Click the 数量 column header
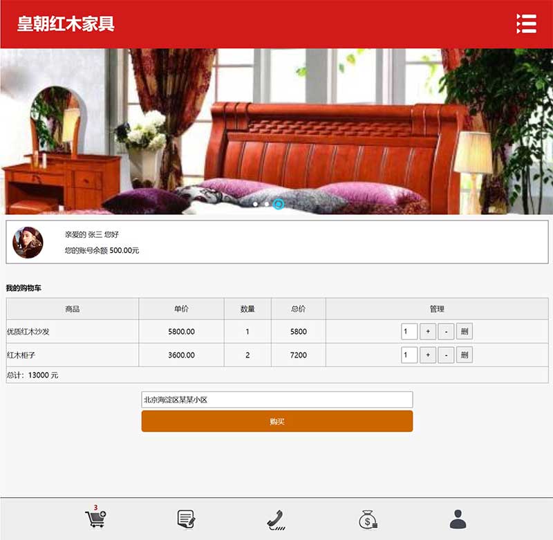This screenshot has height=540, width=553. (247, 309)
